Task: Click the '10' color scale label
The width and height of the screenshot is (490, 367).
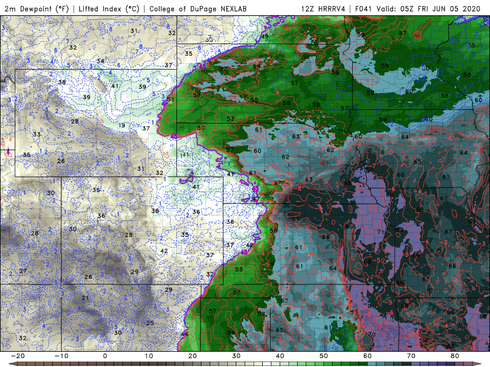Action: pos(149,356)
